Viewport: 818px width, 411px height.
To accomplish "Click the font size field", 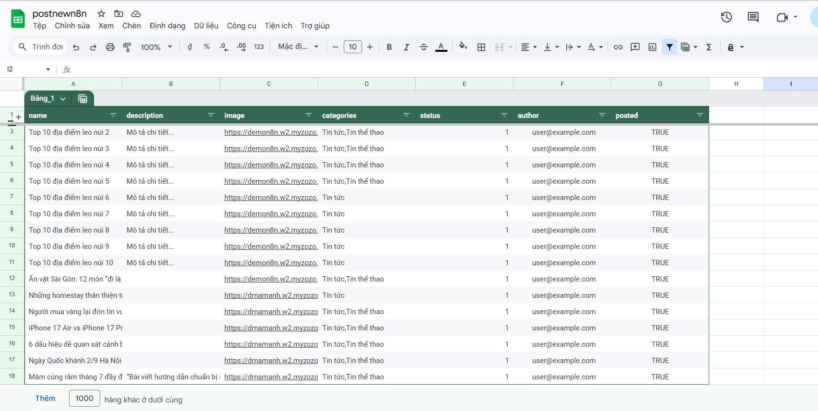I will click(352, 47).
